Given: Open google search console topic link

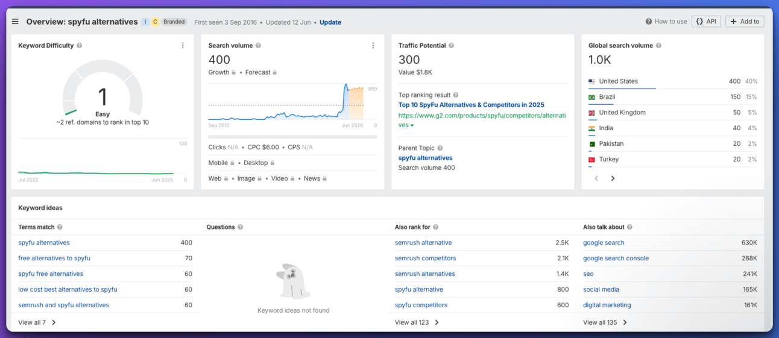Looking at the screenshot, I should point(616,258).
